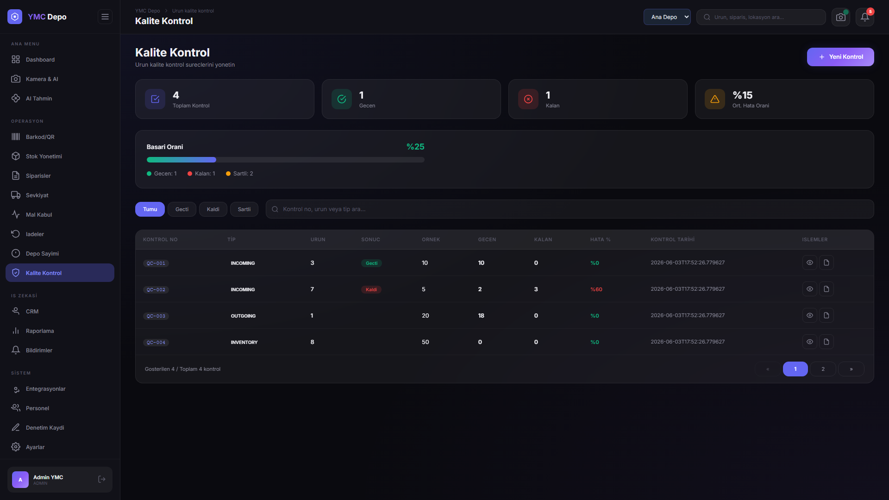Open Iadeler section
This screenshot has width=889, height=500.
[x=60, y=234]
